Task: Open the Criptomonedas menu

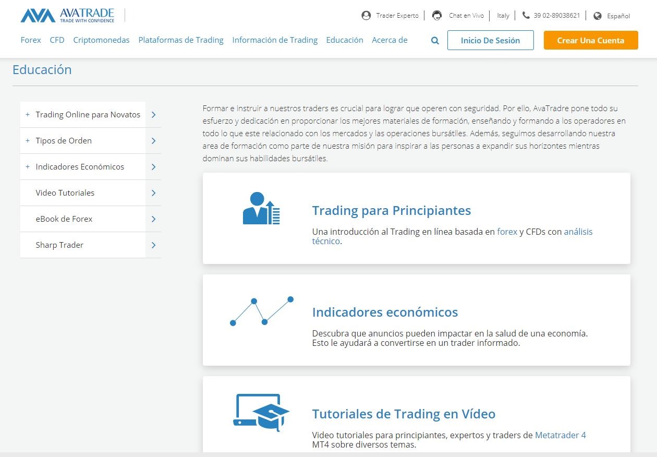Action: click(x=101, y=40)
